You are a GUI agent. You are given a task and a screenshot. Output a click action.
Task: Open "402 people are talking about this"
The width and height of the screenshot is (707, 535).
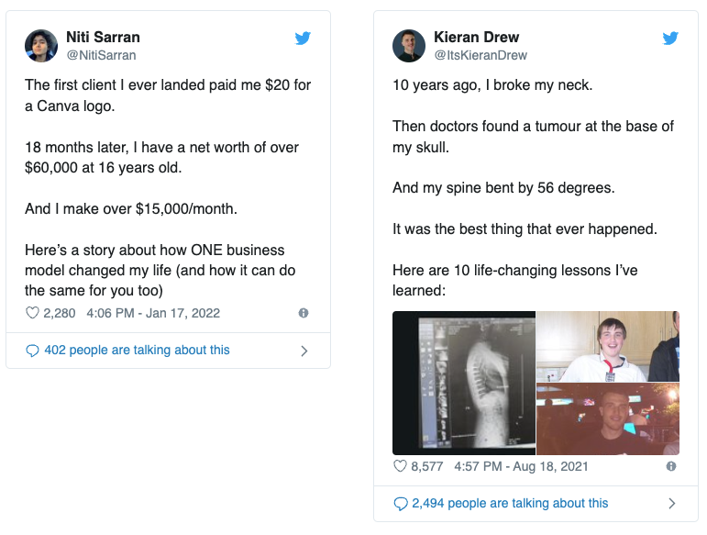pyautogui.click(x=137, y=351)
